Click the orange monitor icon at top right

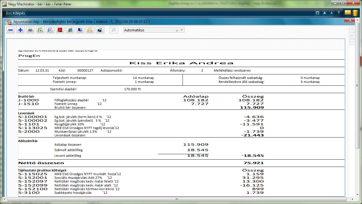(348, 13)
